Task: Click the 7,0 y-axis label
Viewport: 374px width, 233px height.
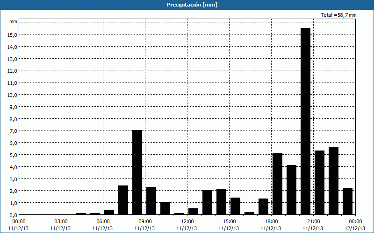Action: click(x=13, y=131)
